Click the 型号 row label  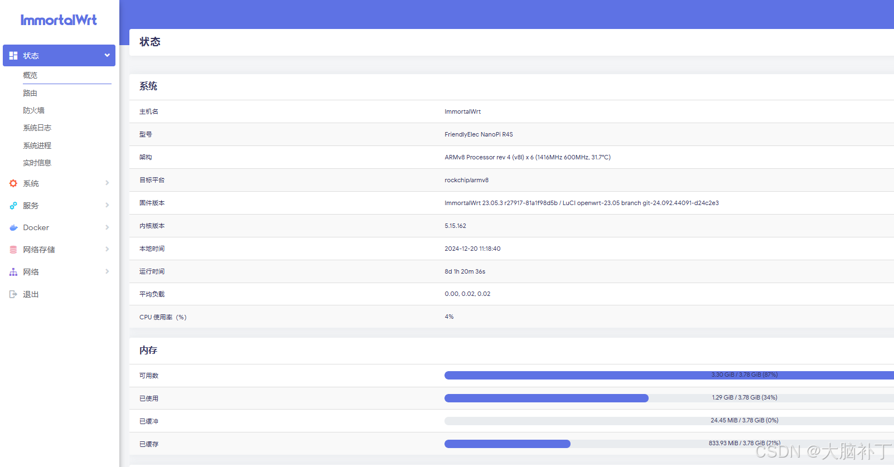click(146, 134)
